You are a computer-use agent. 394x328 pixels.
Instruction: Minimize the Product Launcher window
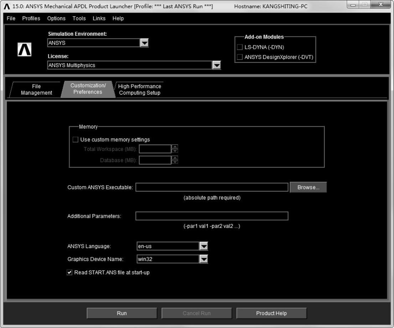point(353,5)
